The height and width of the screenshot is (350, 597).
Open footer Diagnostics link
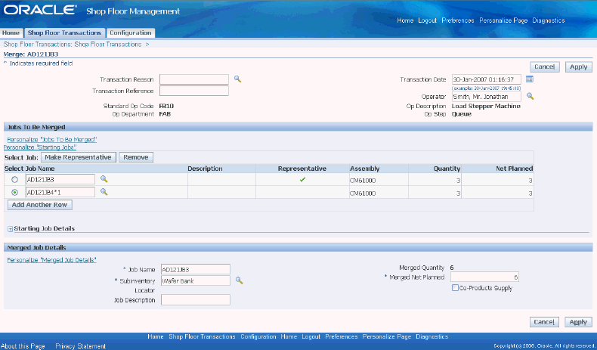pos(432,336)
